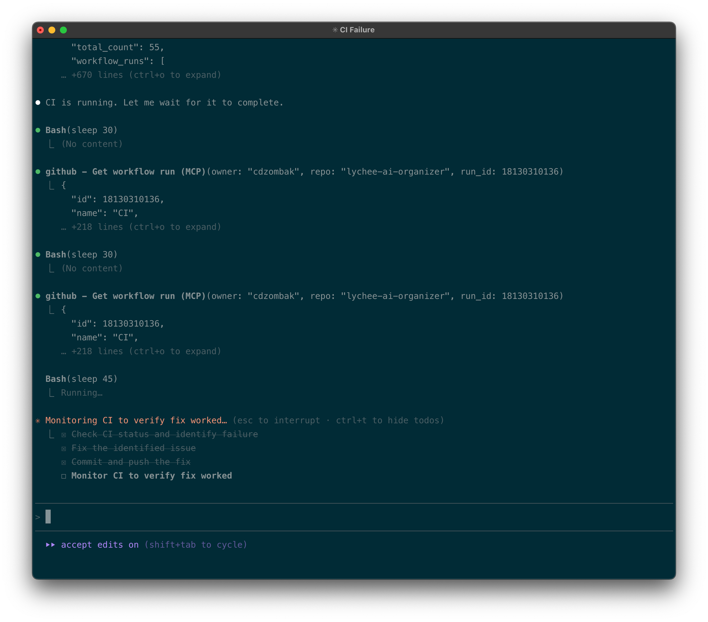This screenshot has width=708, height=622.
Task: Click white bullet beside CI is running
Action: tap(38, 103)
